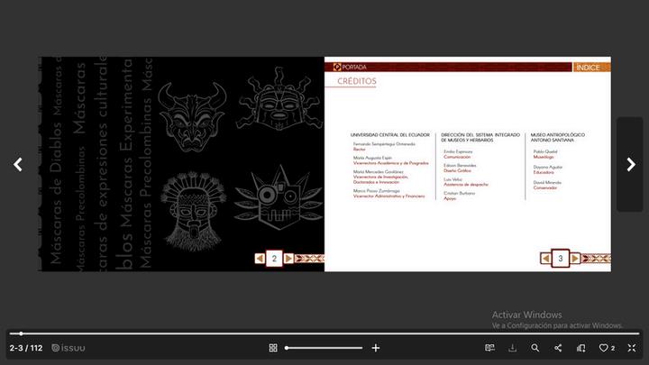Click the PORTADA navigation button
Image resolution: width=649 pixels, height=365 pixels.
[350, 67]
